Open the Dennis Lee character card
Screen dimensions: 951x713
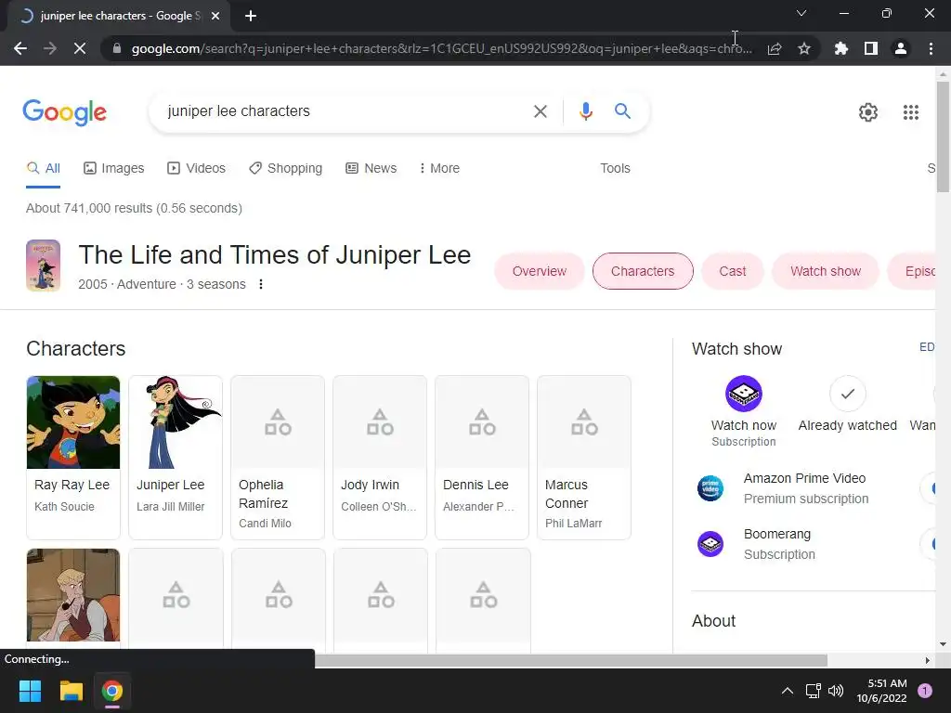pos(482,457)
